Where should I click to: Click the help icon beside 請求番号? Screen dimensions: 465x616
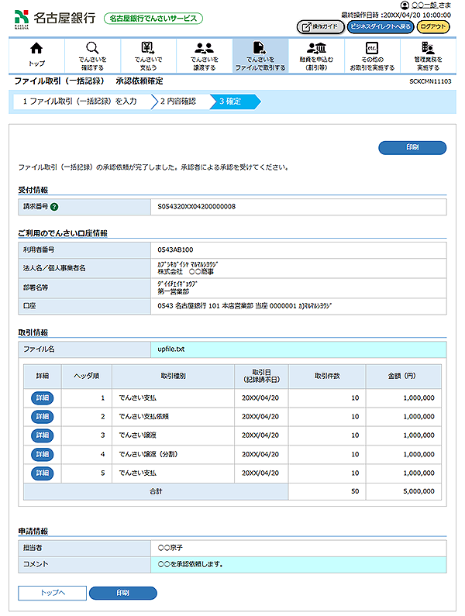click(55, 207)
